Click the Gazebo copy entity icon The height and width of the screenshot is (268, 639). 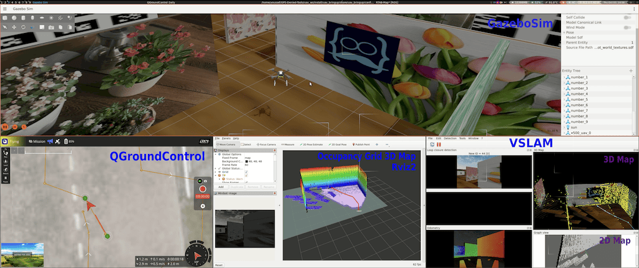[61, 27]
